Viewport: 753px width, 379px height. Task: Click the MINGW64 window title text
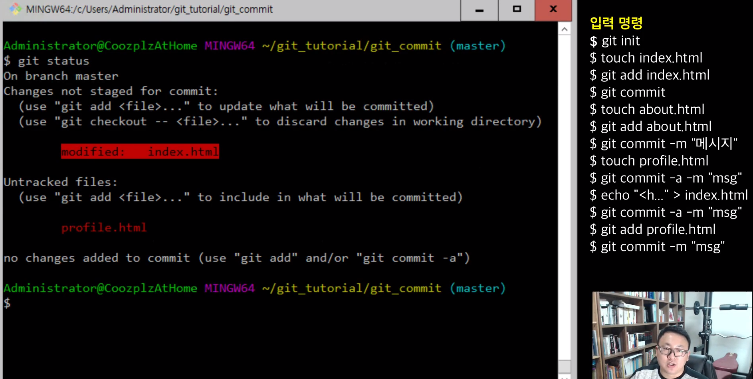(x=149, y=9)
